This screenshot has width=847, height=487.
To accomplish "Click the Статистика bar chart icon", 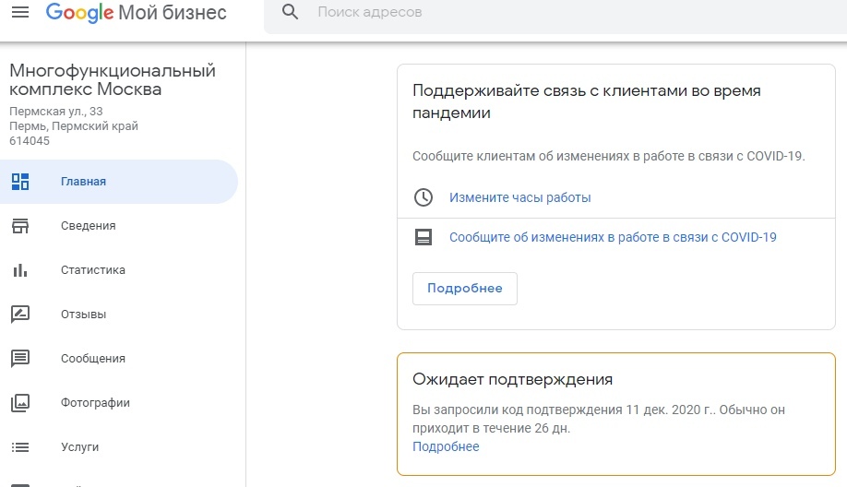I will (20, 270).
